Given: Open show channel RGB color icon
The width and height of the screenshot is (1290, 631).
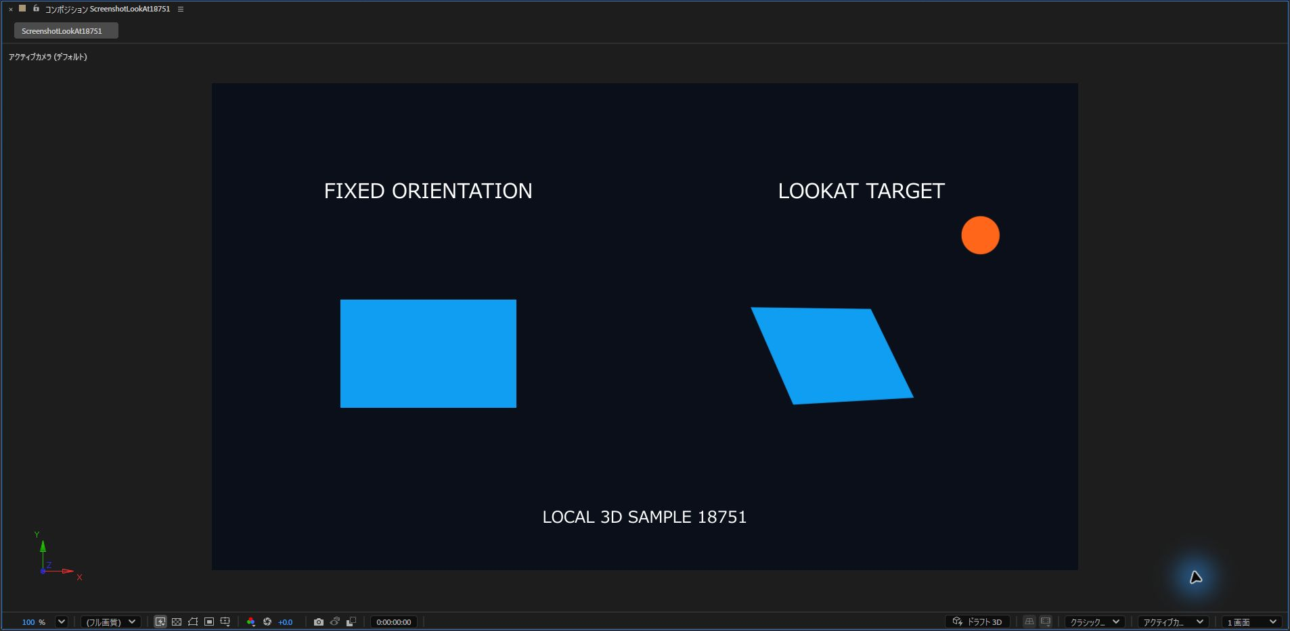Looking at the screenshot, I should point(251,622).
